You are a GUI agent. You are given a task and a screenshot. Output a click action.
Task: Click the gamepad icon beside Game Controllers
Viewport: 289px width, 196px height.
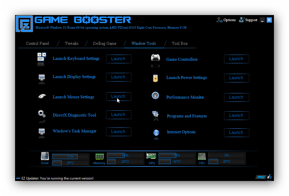[x=155, y=58]
